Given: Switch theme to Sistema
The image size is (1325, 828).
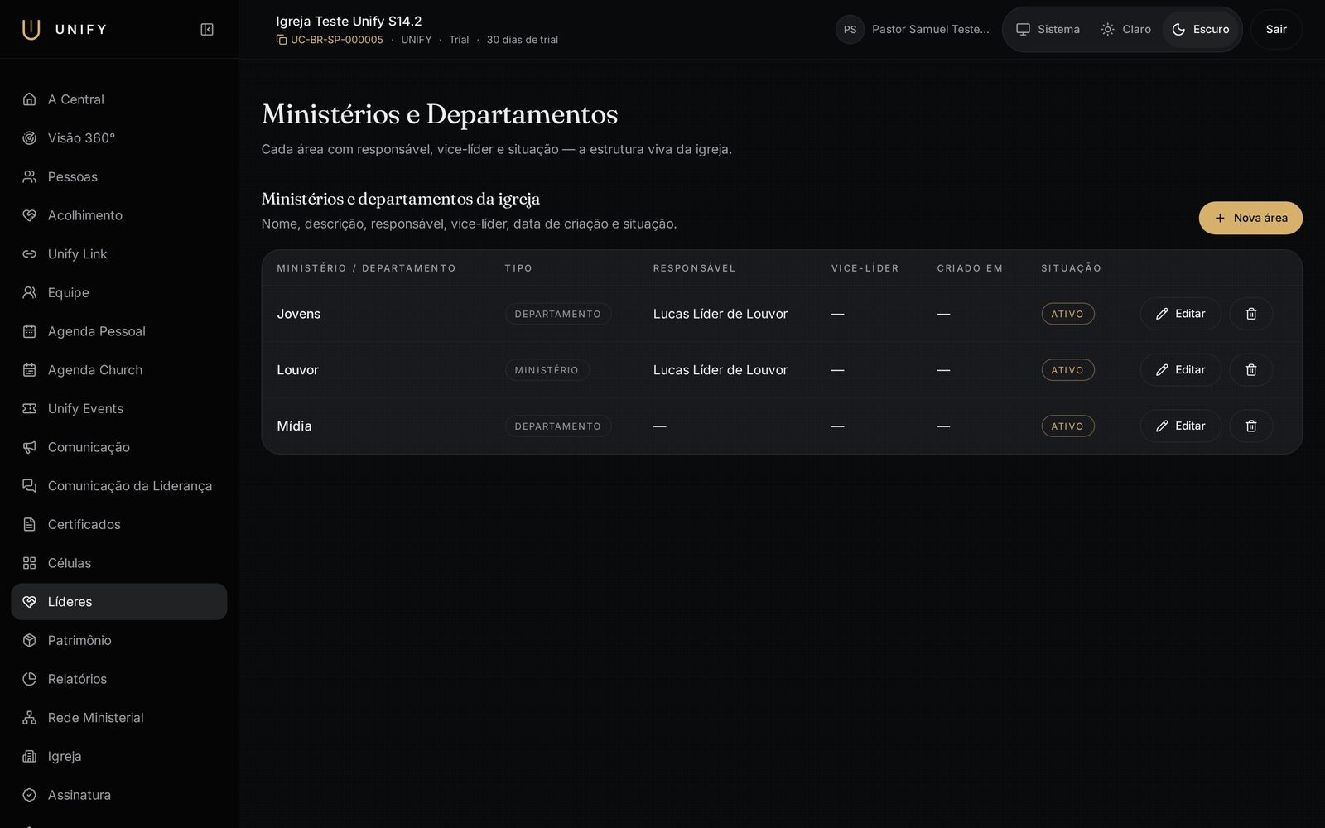Looking at the screenshot, I should [1048, 30].
